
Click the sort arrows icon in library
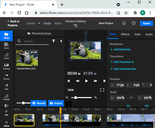coord(61,41)
